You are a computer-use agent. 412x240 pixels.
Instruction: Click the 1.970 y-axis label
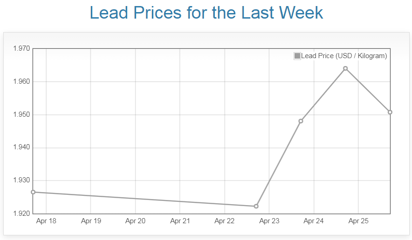coord(21,48)
